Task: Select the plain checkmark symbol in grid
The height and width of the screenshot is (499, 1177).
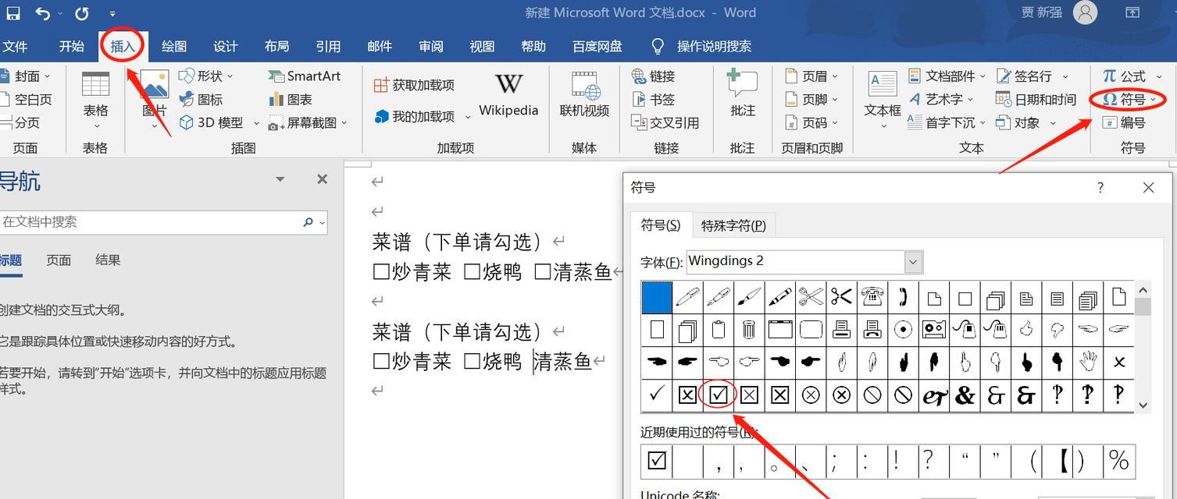Action: [x=656, y=395]
